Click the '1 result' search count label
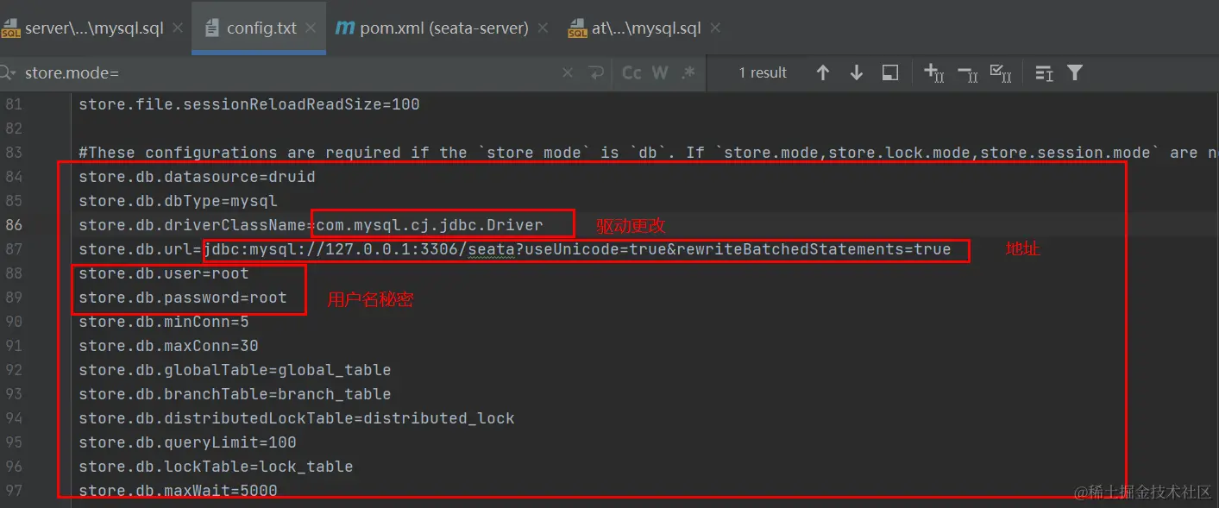The image size is (1219, 508). pos(763,73)
